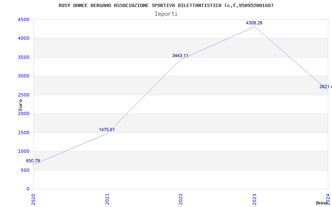Click the x-axis year 2024
The height and width of the screenshot is (207, 332).
click(328, 199)
